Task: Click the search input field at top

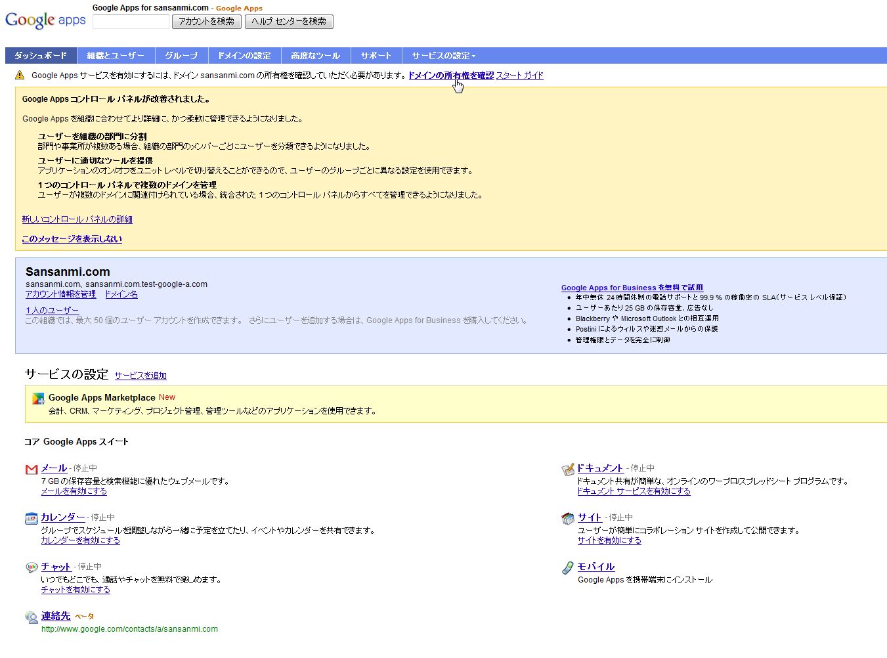Action: point(131,22)
